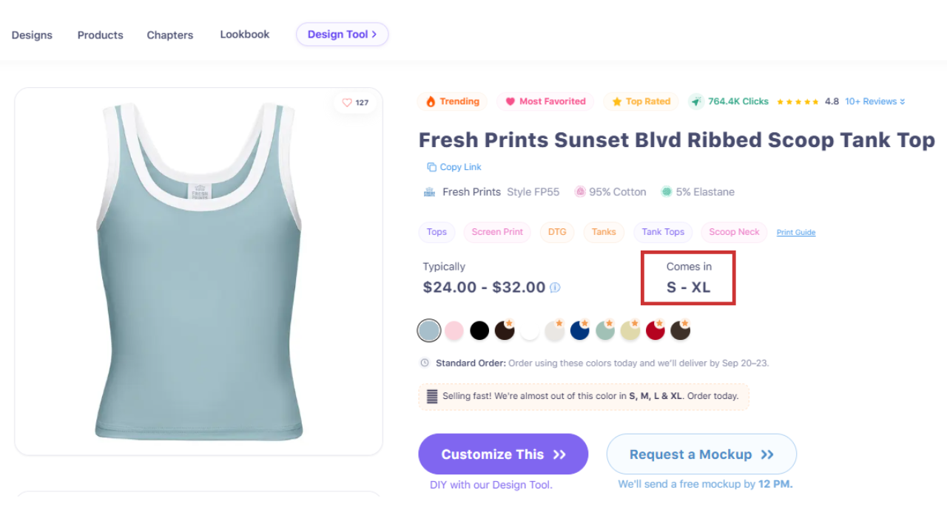This screenshot has width=947, height=532.
Task: Click the Request a Mockup button
Action: pyautogui.click(x=701, y=454)
